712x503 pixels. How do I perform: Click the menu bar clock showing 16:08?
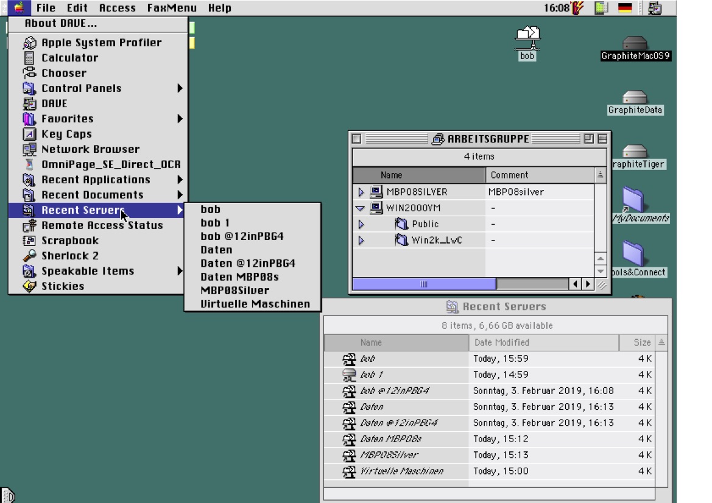[556, 8]
